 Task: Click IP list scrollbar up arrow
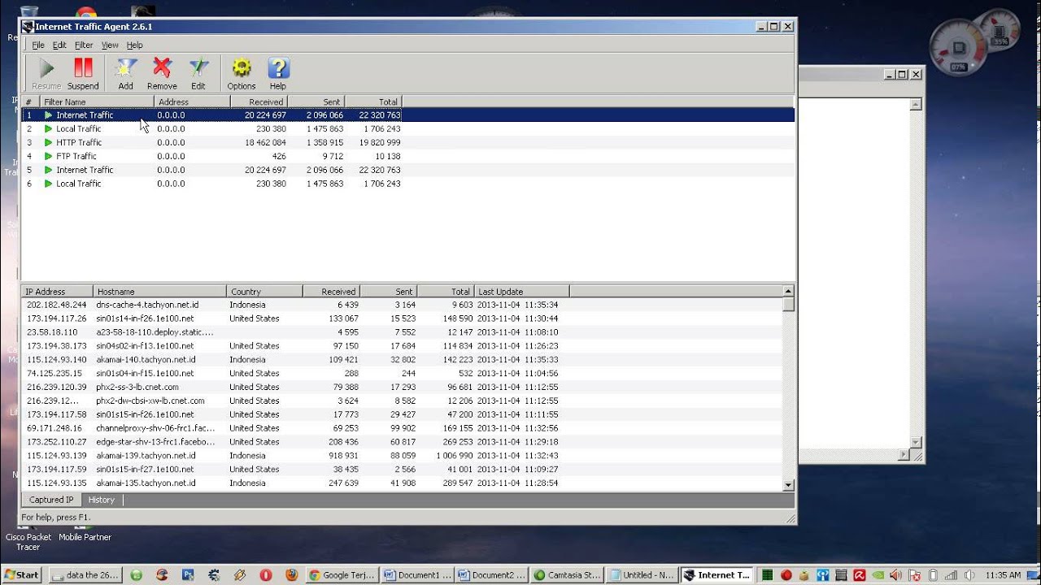(788, 291)
